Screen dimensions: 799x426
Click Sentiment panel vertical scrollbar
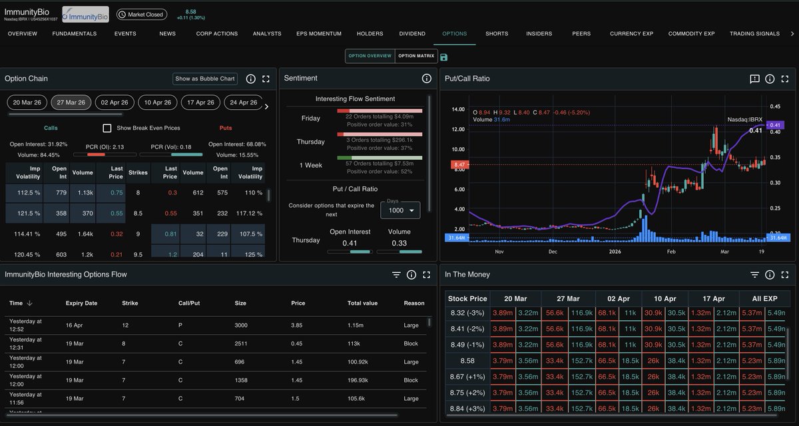tap(430, 153)
